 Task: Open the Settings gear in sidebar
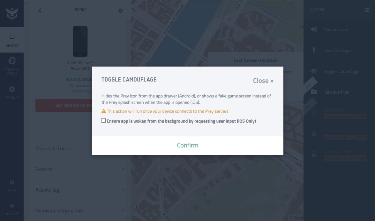(x=12, y=93)
